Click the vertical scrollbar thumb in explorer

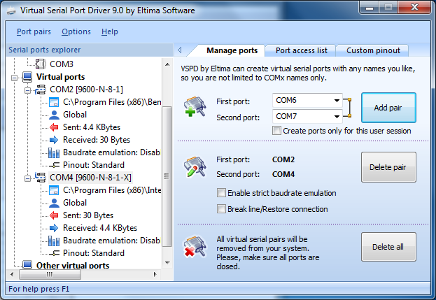167,176
